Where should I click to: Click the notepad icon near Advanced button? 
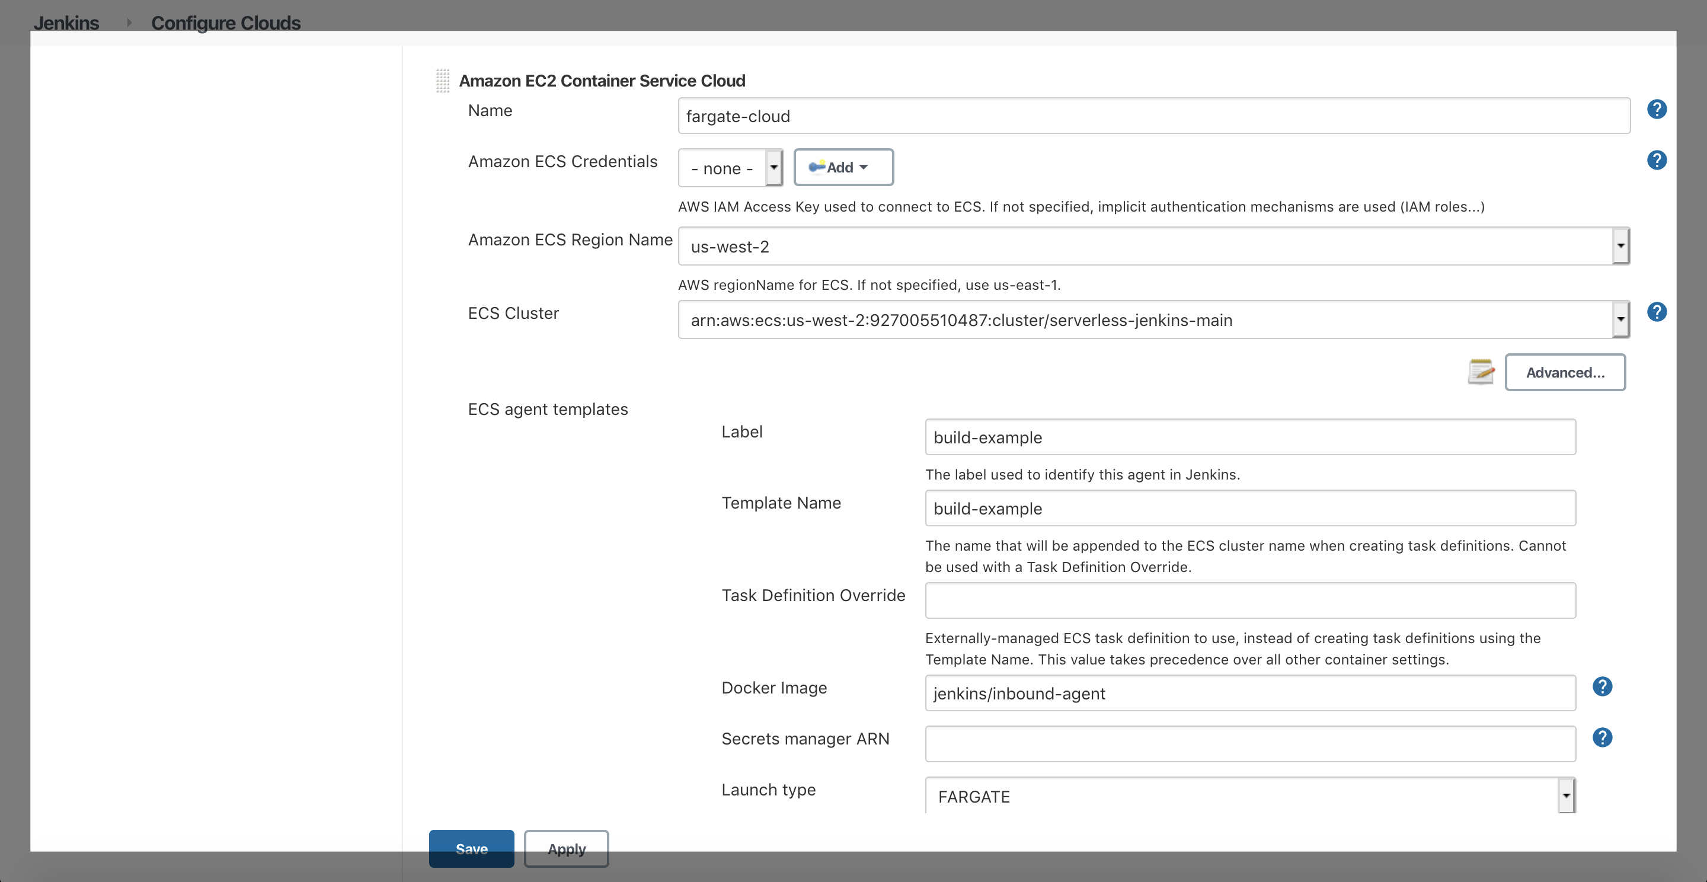coord(1482,372)
